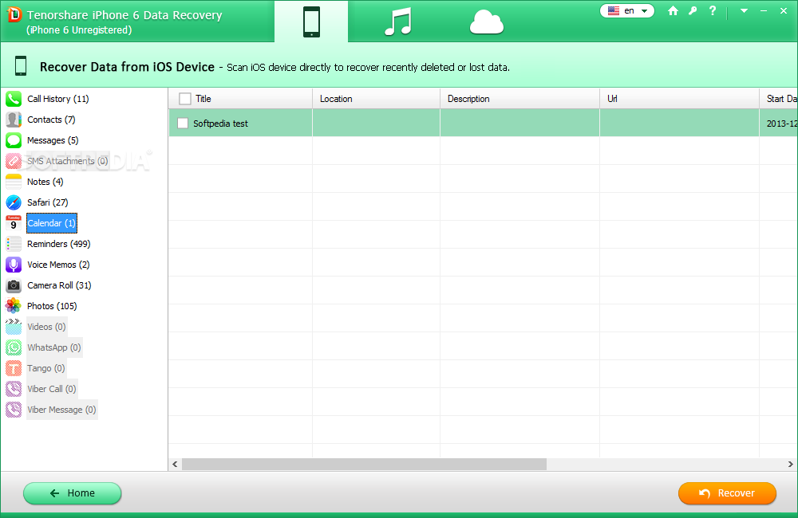Open the Photos flower icon
Viewport: 798px width, 518px height.
(x=14, y=306)
